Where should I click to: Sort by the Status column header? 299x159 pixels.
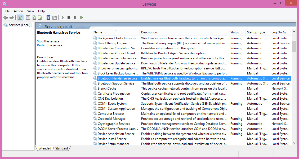click(237, 32)
